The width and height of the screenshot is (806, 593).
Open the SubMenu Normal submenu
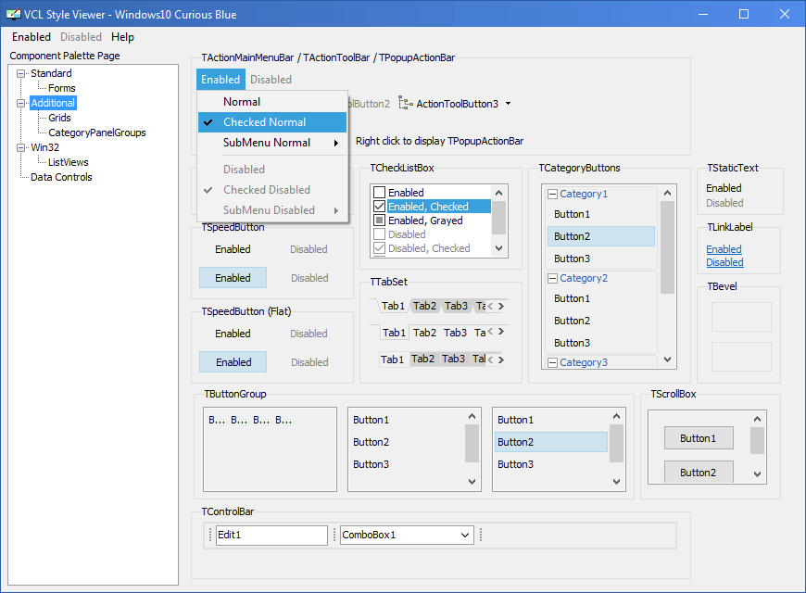[272, 143]
